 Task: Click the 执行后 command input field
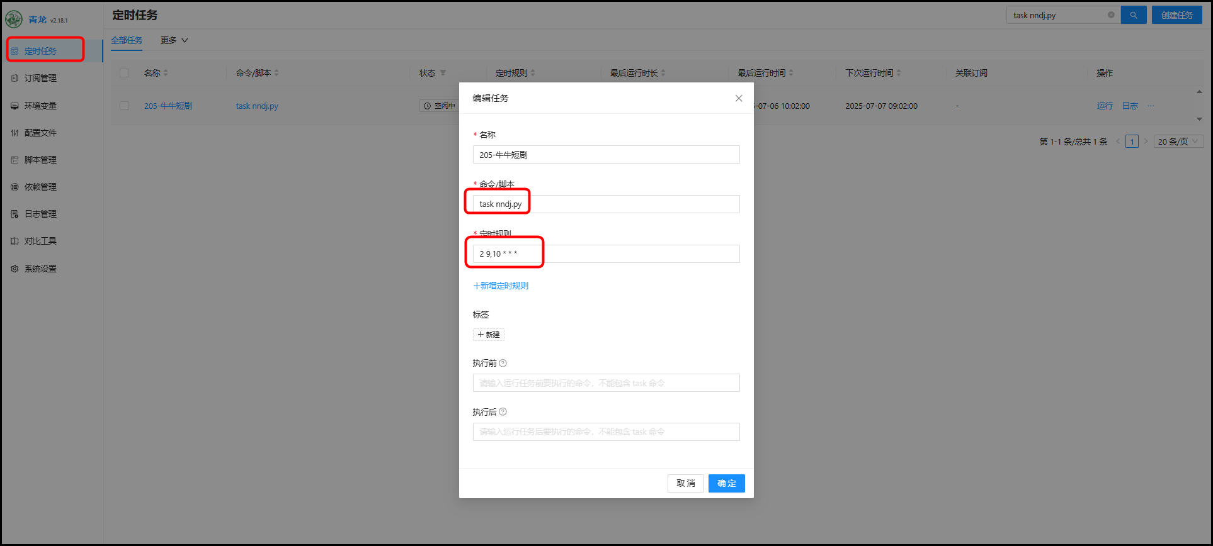point(606,432)
